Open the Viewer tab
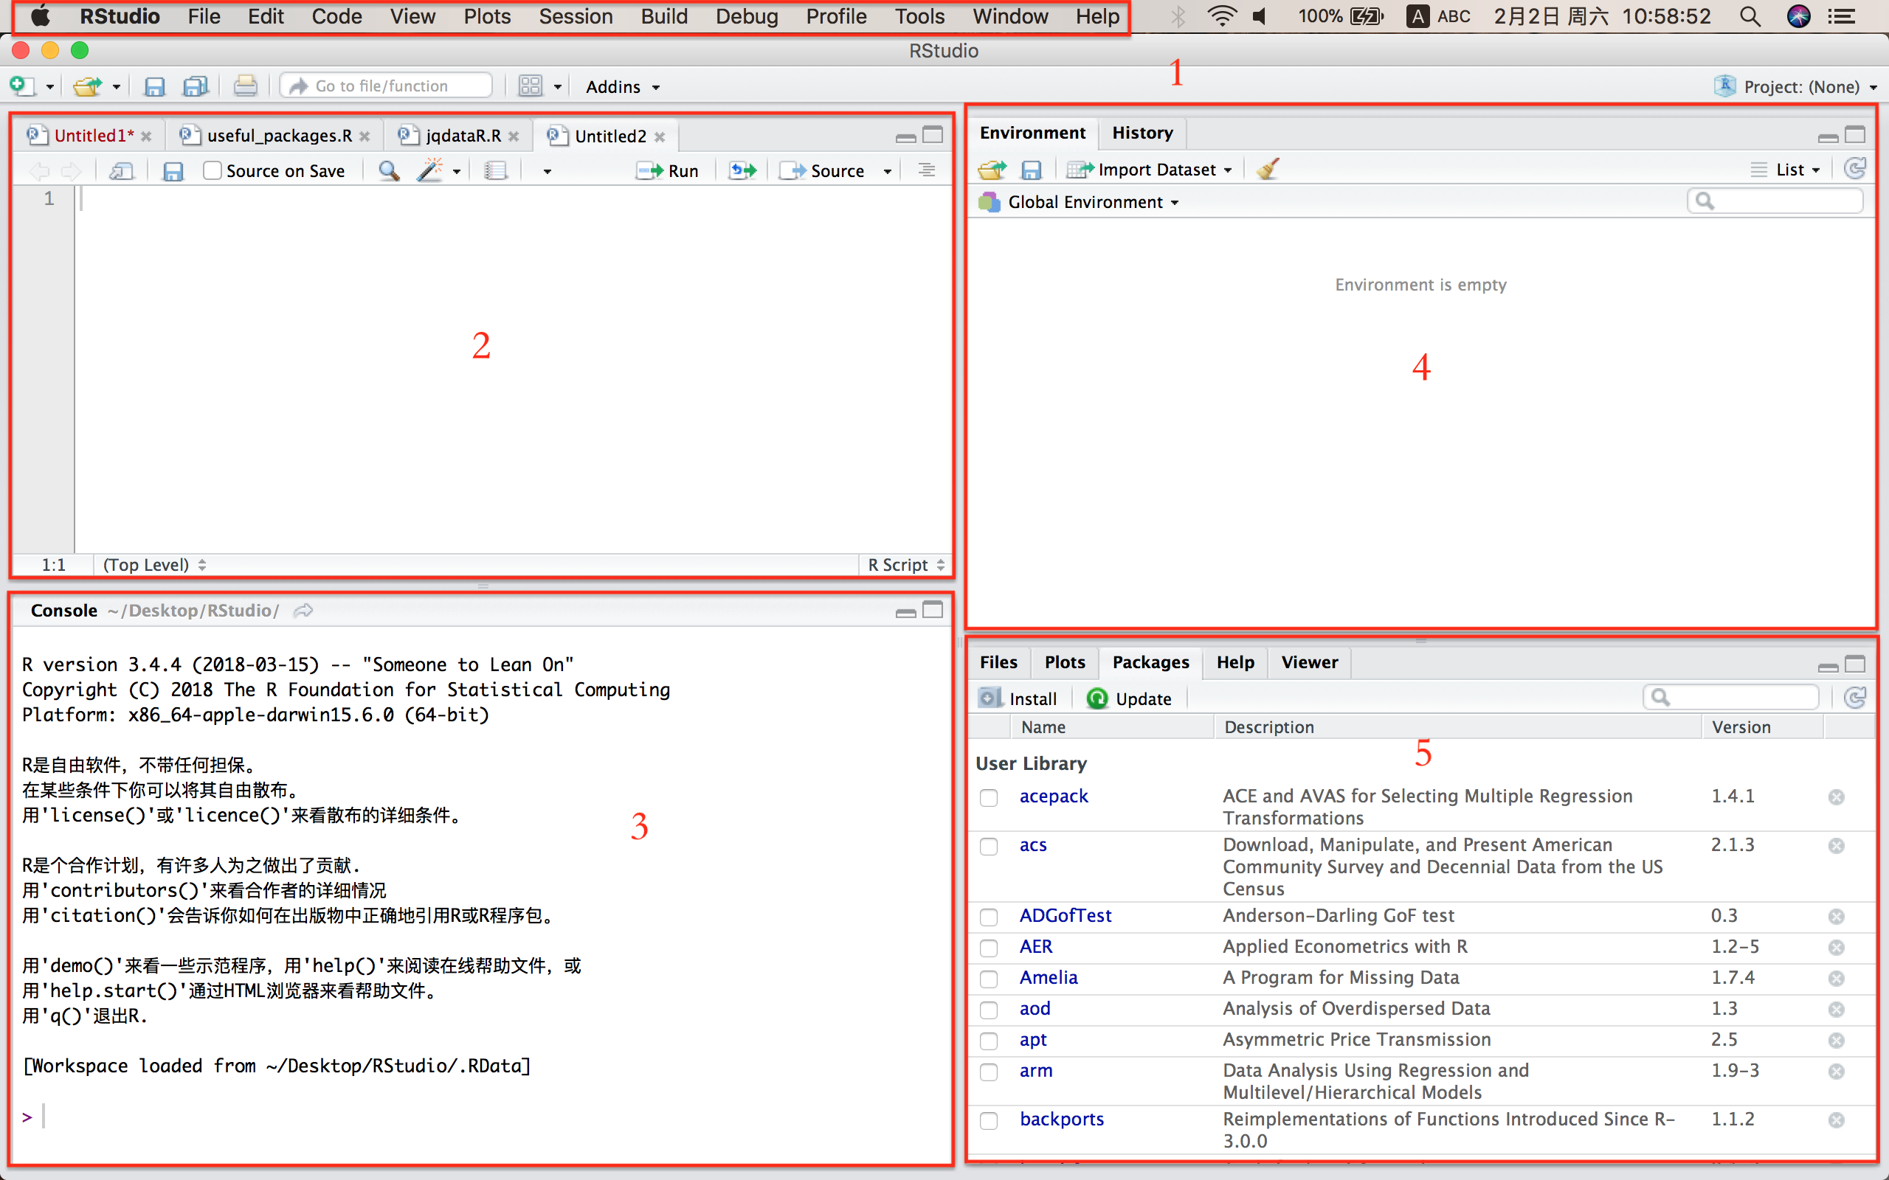Viewport: 1889px width, 1180px height. (1309, 662)
